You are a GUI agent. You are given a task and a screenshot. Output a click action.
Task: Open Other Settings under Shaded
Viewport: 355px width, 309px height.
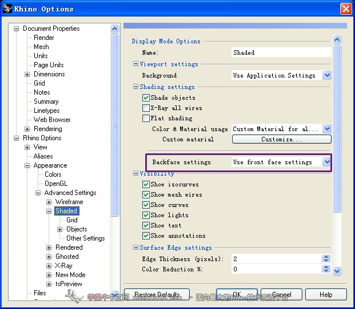[86, 238]
